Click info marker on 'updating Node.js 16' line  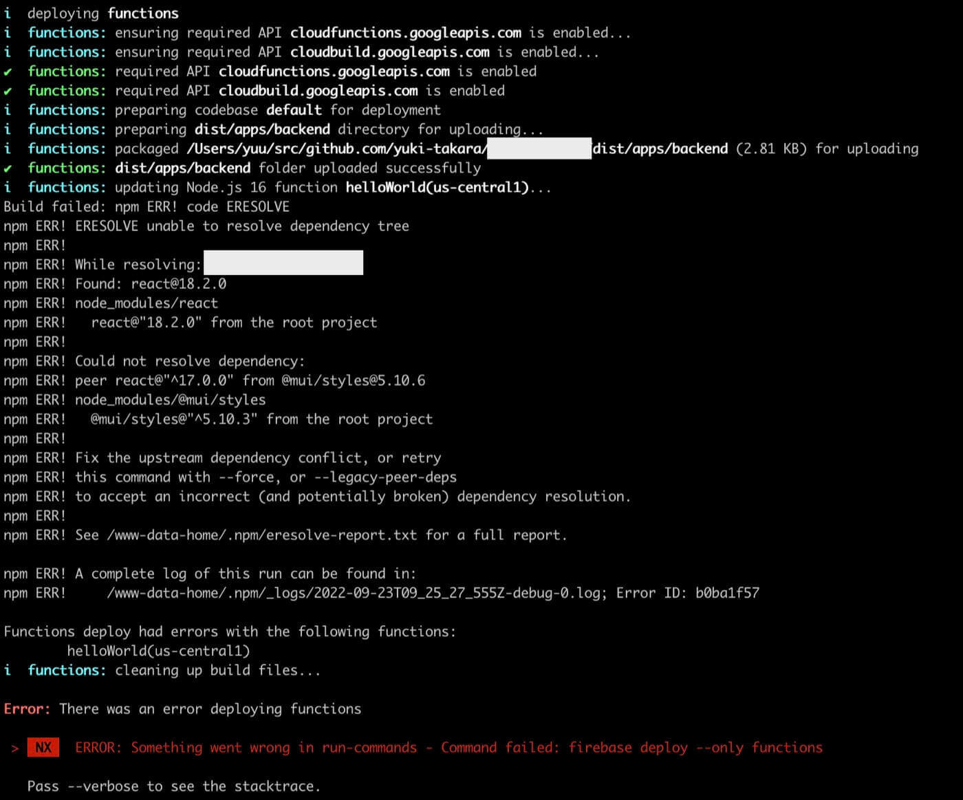pyautogui.click(x=8, y=187)
